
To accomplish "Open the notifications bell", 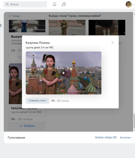I will [x=55, y=4].
